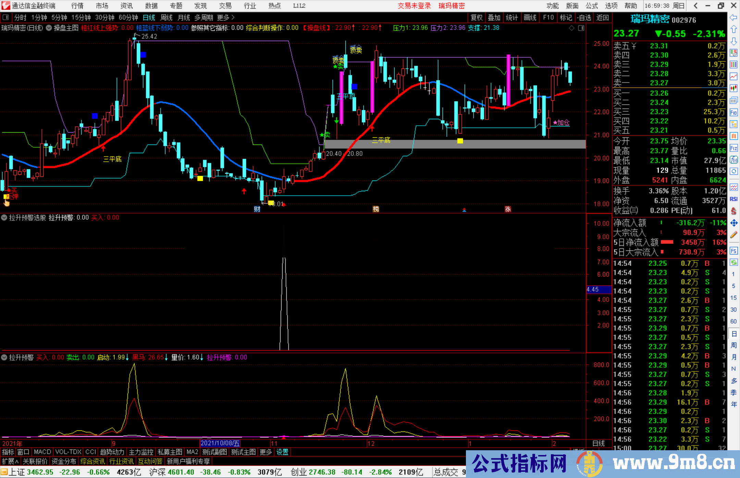Toggle the side panel icon left of 分时

[5, 17]
